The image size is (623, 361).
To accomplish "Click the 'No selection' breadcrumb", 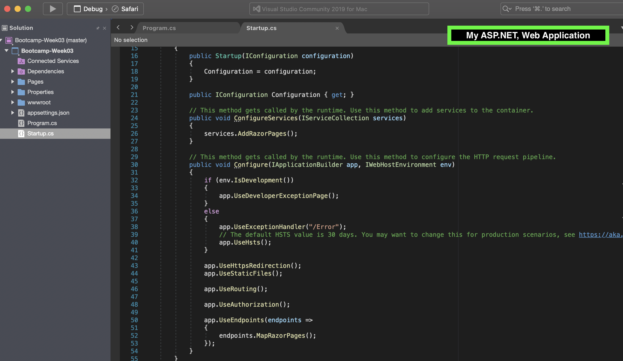I will coord(131,40).
